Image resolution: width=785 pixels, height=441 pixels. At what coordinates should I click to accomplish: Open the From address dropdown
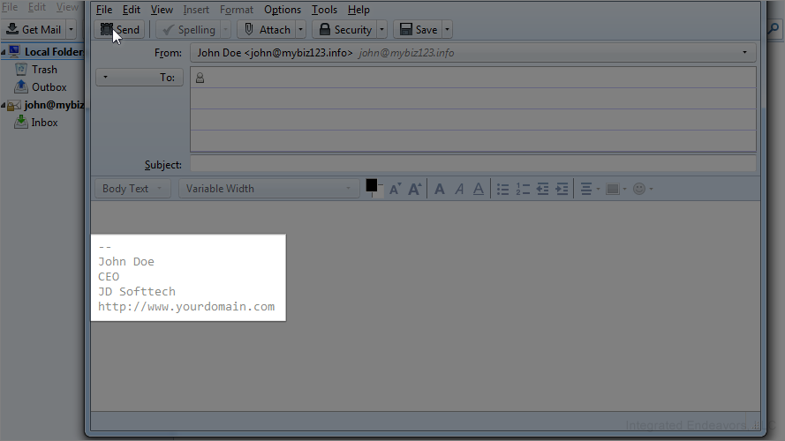(472, 53)
